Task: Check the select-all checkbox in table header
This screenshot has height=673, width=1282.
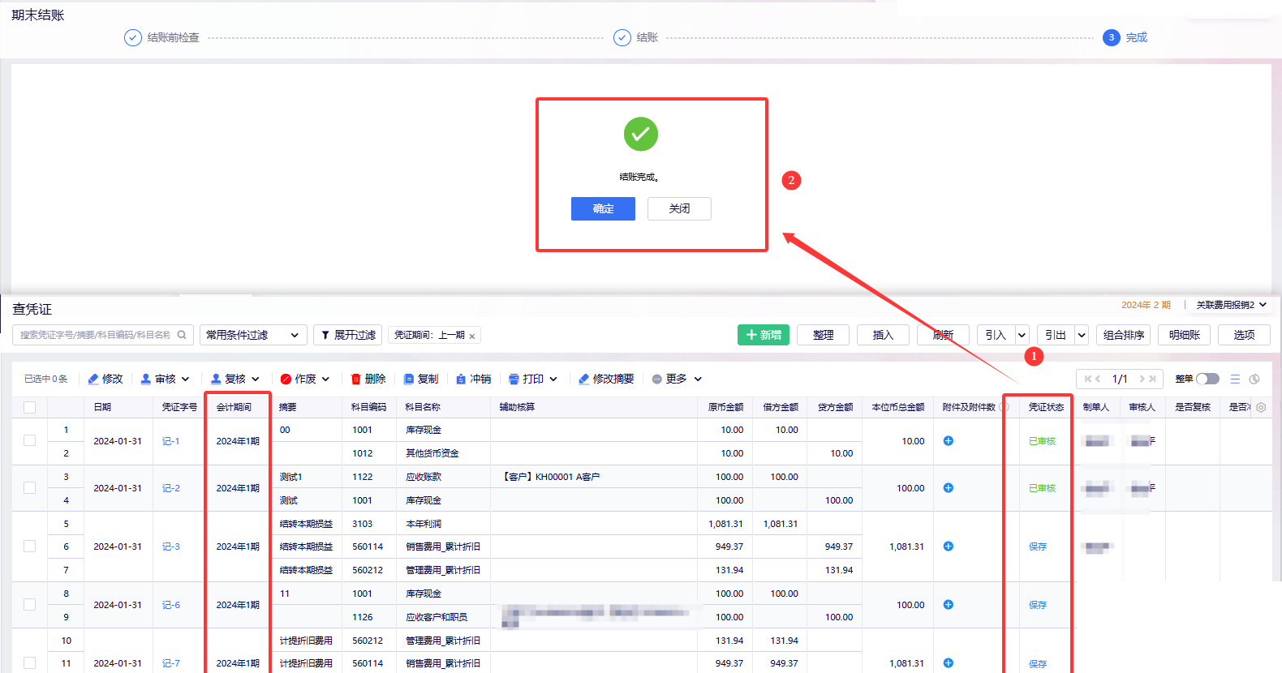Action: [x=30, y=407]
